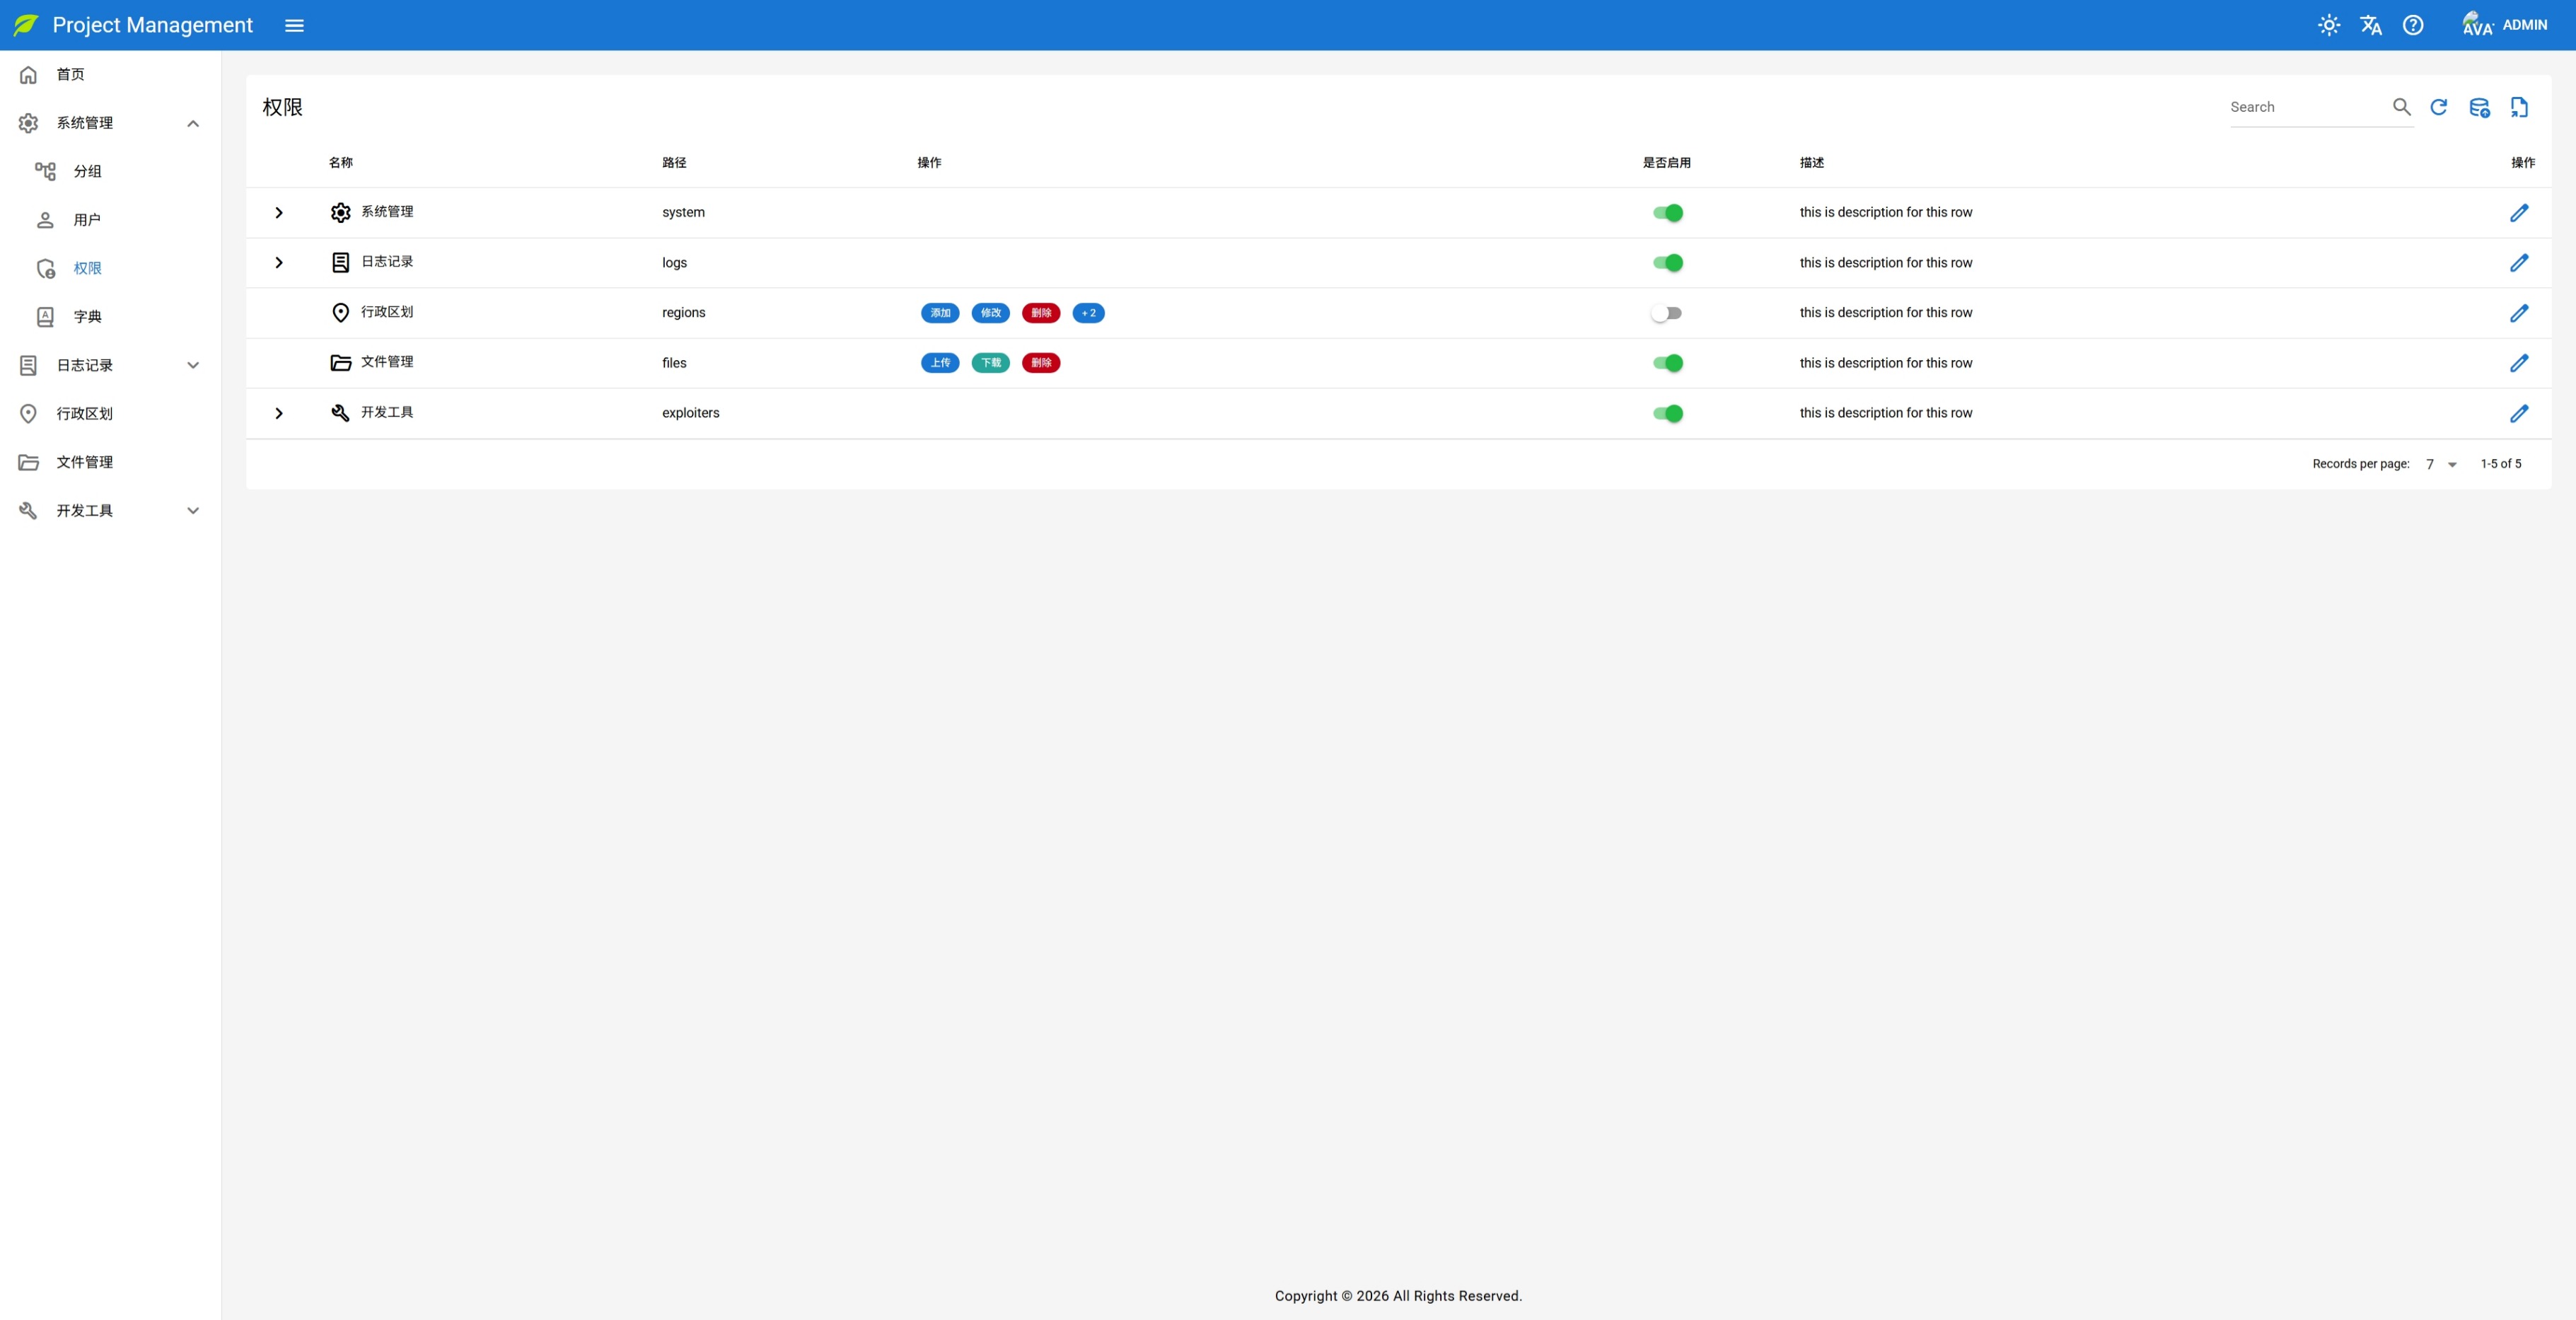Click the refresh icon next to search

click(x=2439, y=107)
